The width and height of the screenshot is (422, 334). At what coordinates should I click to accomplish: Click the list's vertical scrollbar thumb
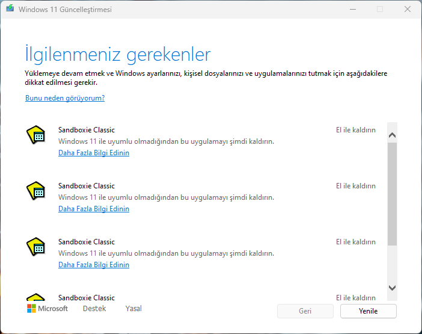click(392, 194)
